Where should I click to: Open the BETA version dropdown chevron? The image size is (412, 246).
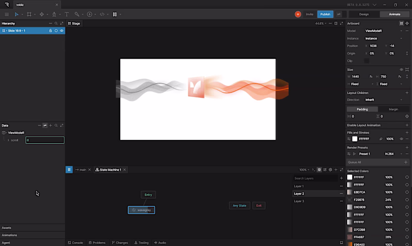374,5
